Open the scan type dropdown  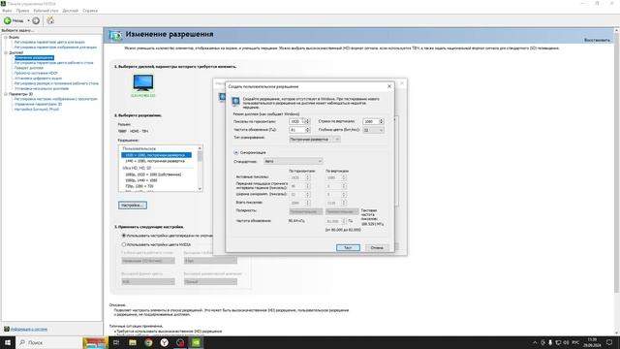tap(314, 139)
